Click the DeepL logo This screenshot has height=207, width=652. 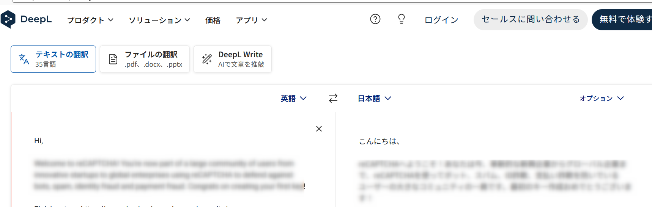pyautogui.click(x=26, y=19)
